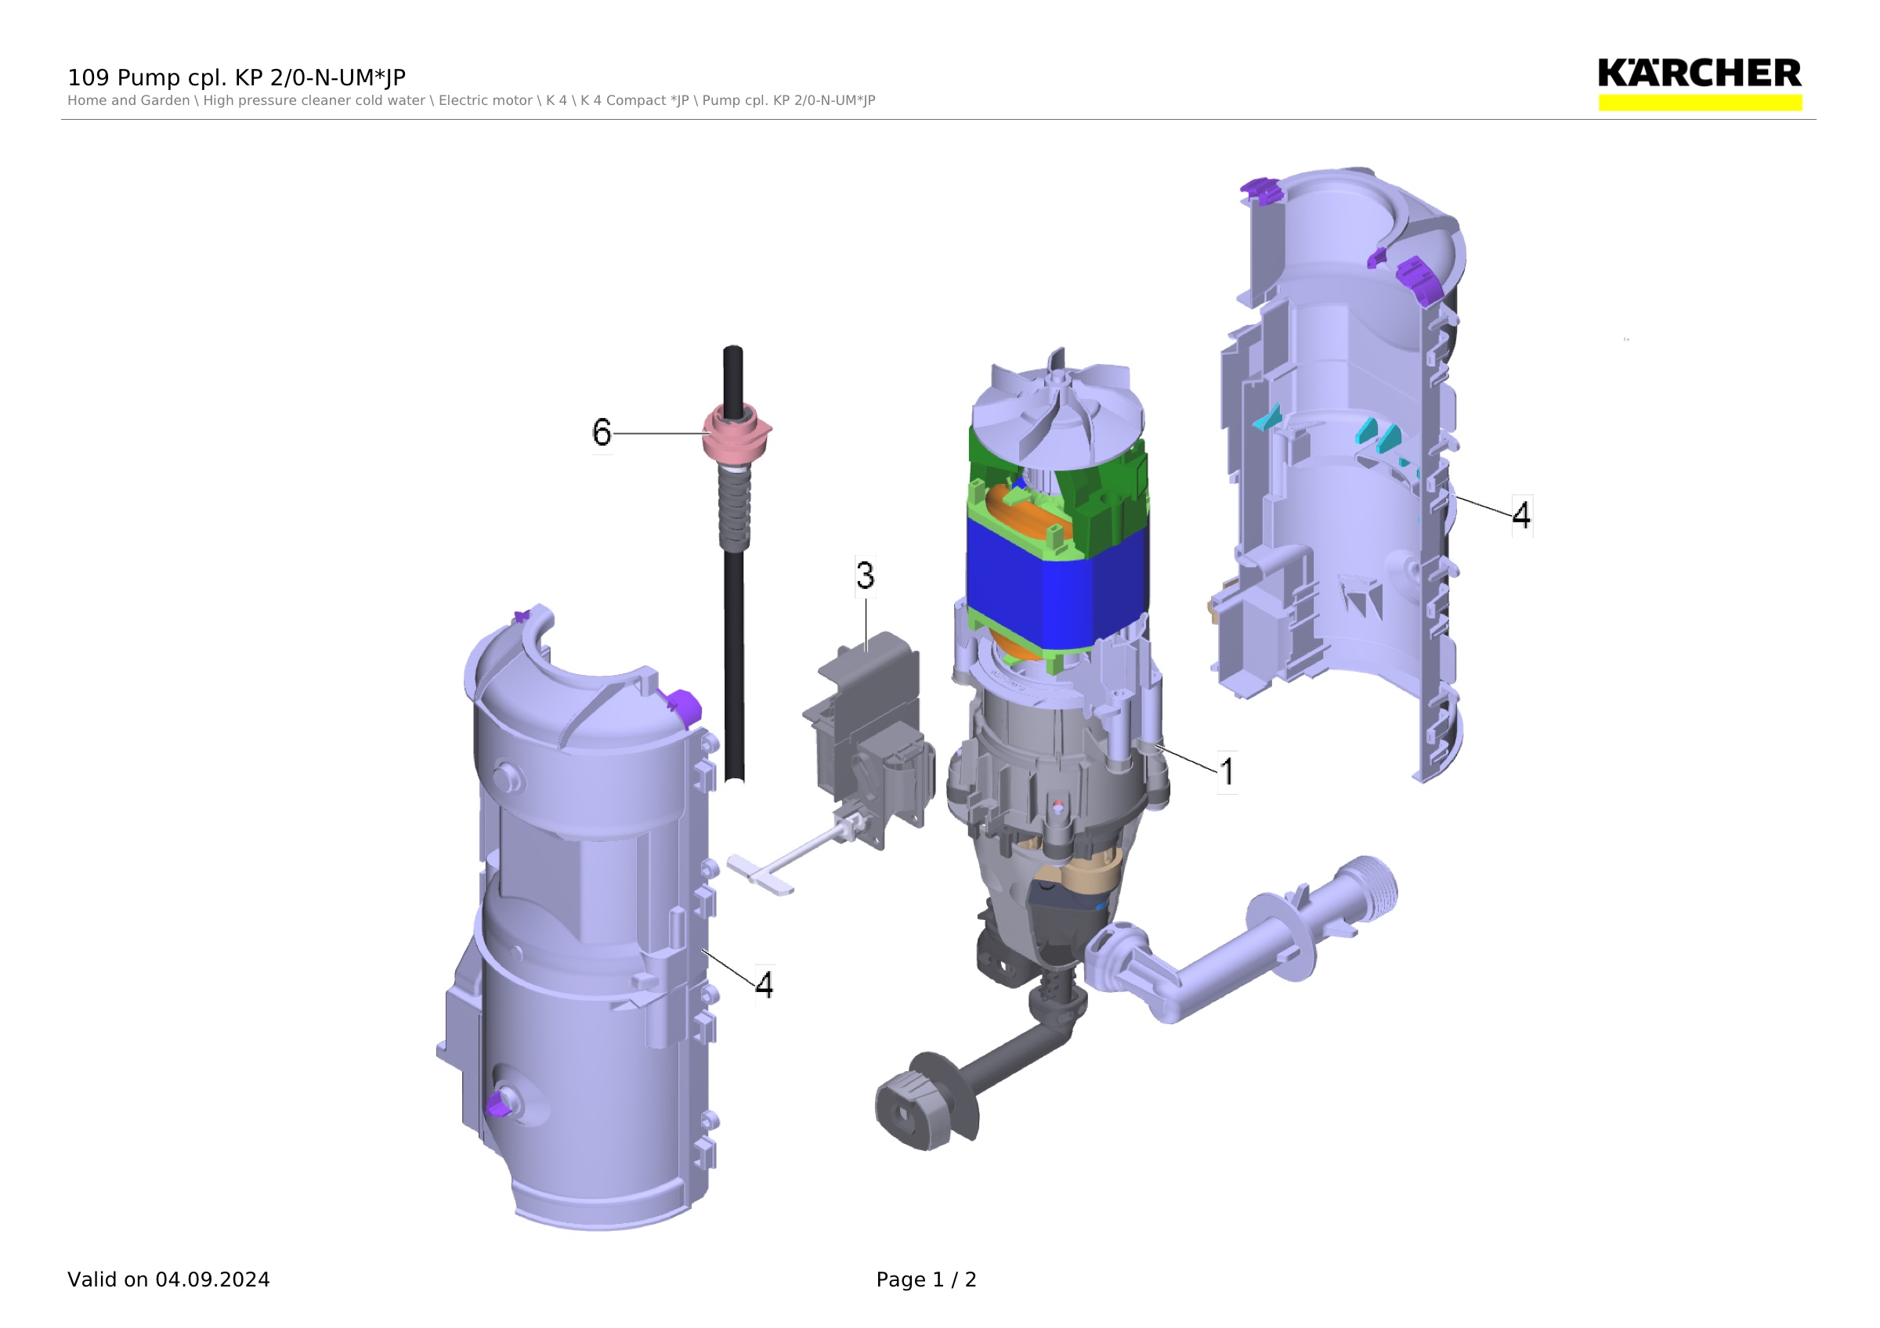The image size is (1880, 1328).
Task: Click the title '109 Pump cpl. KP 2/0-N-UM*JP'
Action: point(237,78)
